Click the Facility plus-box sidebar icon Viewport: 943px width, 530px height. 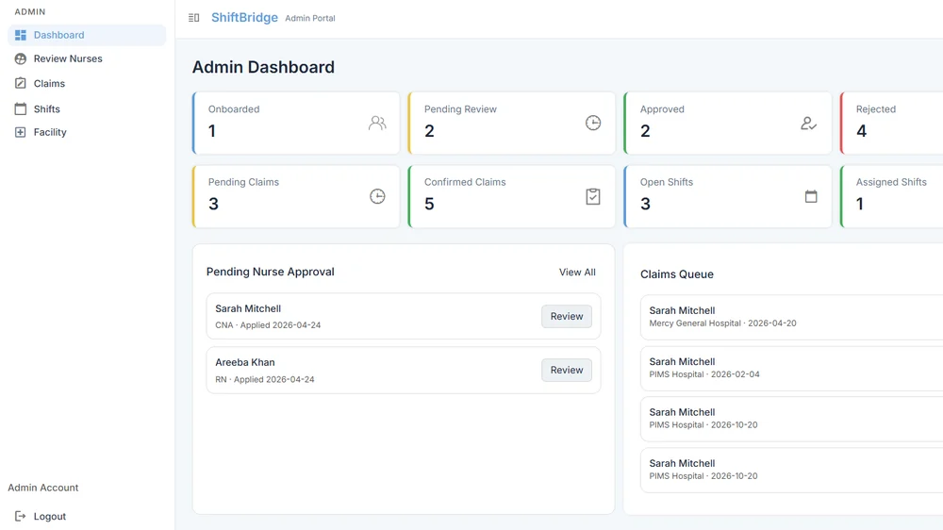(x=21, y=132)
